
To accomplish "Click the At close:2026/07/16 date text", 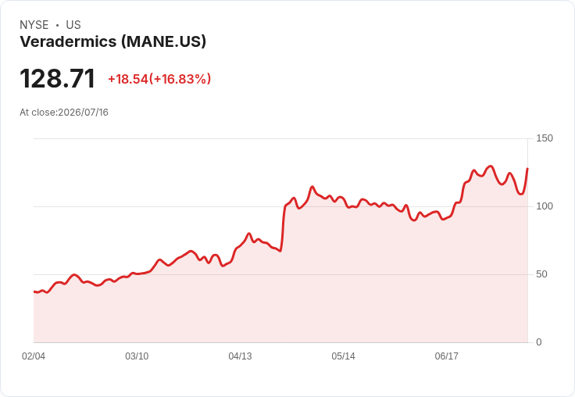I will click(x=64, y=113).
